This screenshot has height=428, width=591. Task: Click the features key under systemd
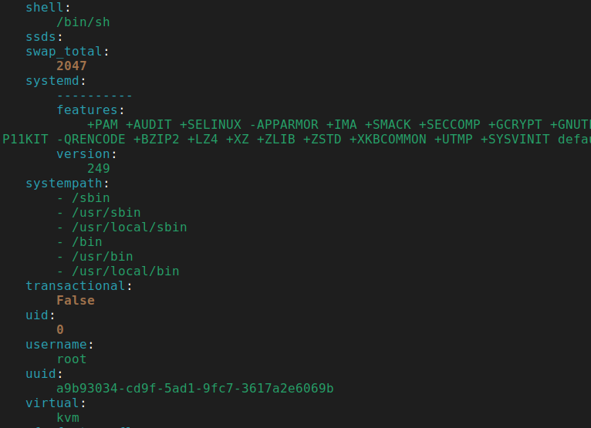(x=86, y=110)
